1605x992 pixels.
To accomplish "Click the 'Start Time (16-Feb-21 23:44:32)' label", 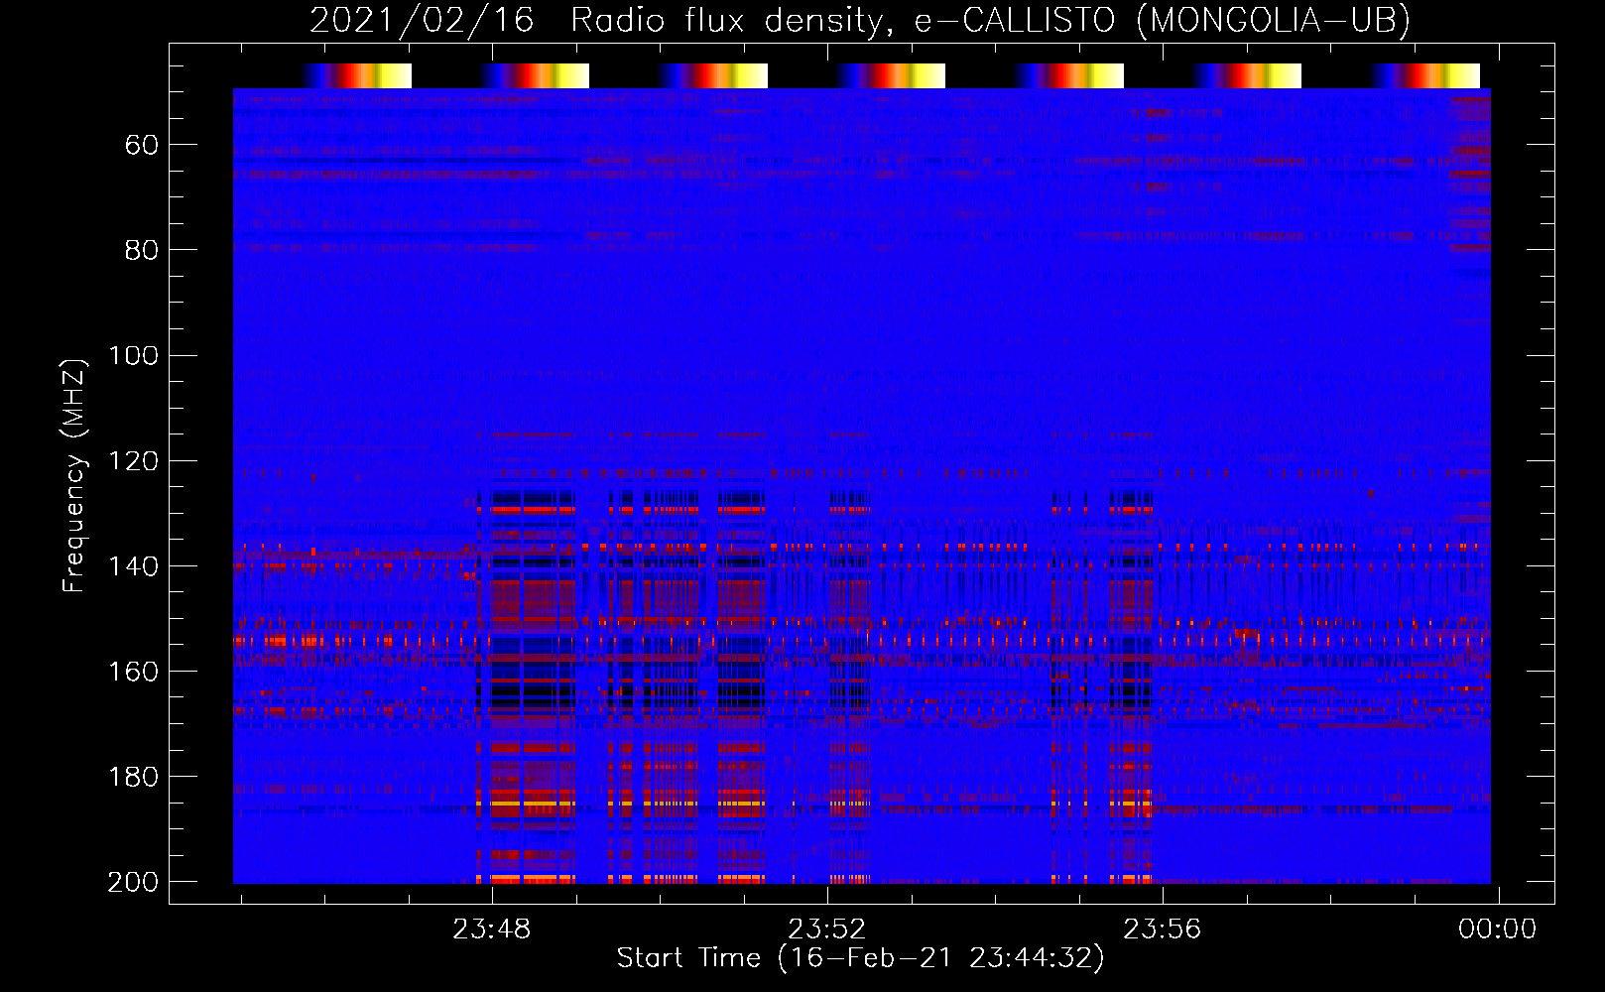I will point(860,958).
